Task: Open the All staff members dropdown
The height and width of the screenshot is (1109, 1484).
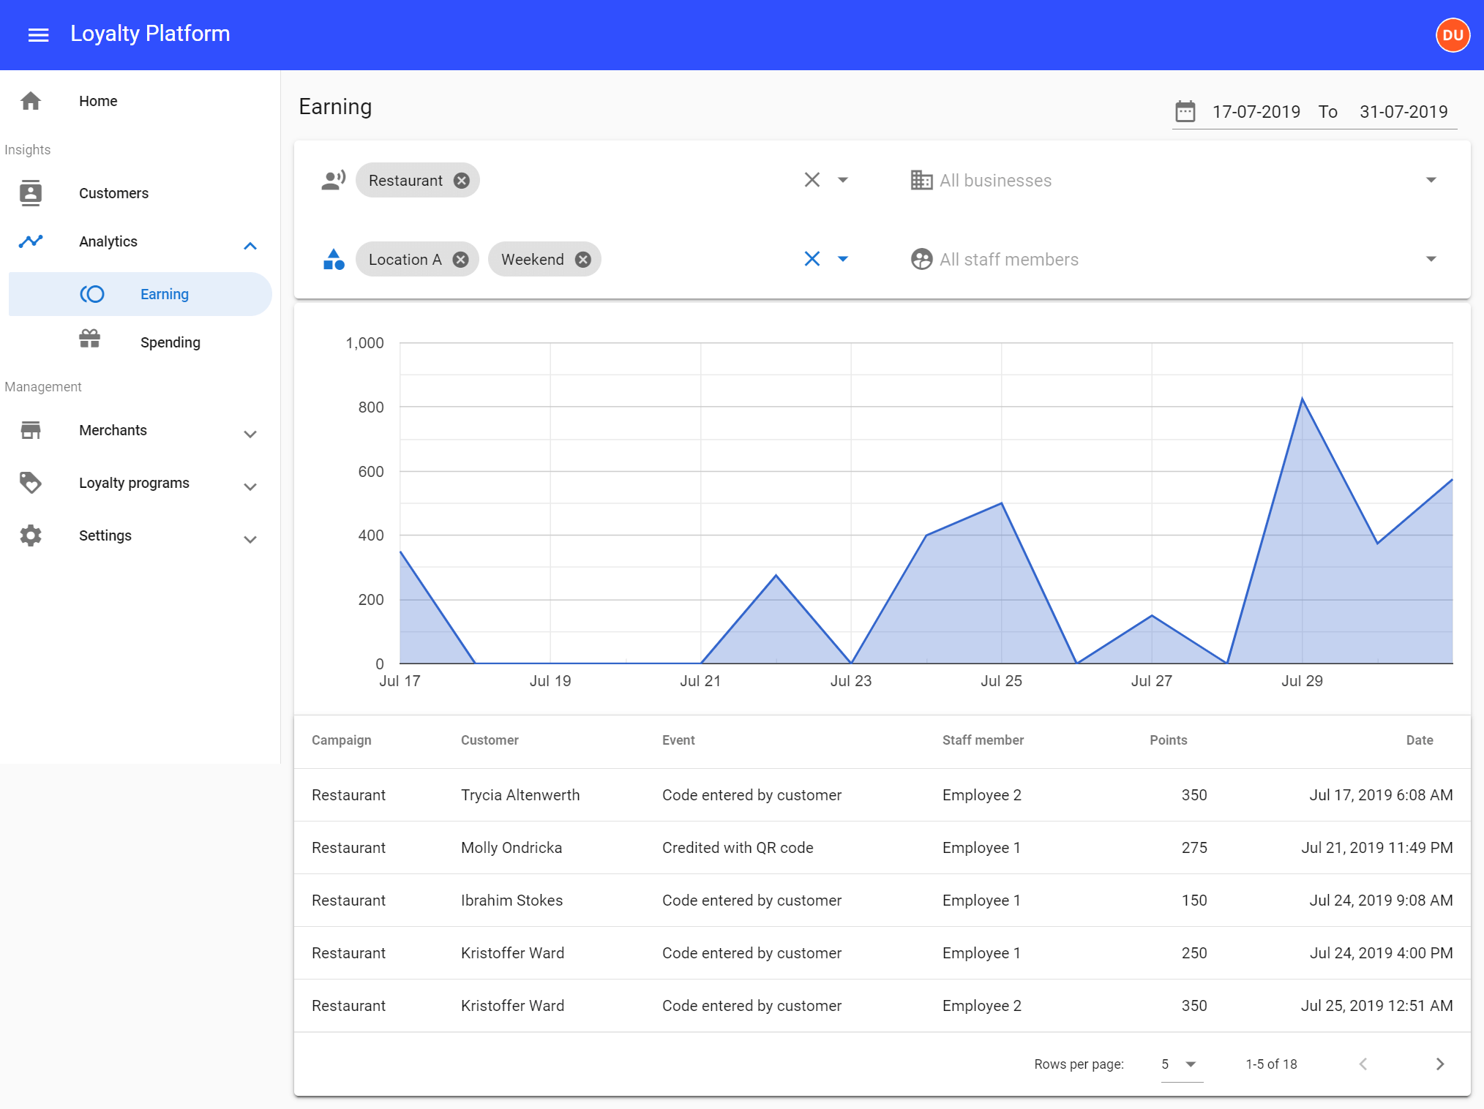Action: click(1431, 259)
